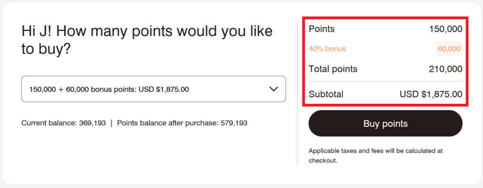Click the dropdown chevron arrow
Screen dimensions: 483x188
[x=274, y=89]
